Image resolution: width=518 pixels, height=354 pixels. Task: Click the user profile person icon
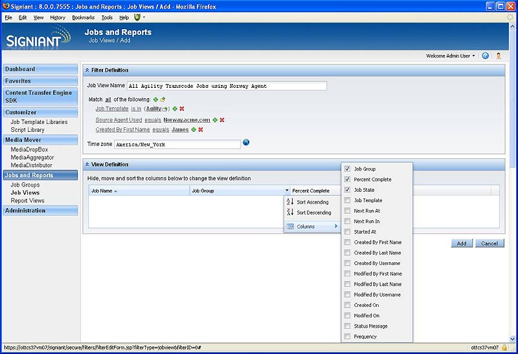point(499,56)
